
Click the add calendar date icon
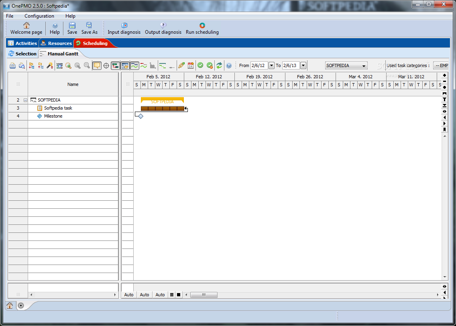click(191, 66)
